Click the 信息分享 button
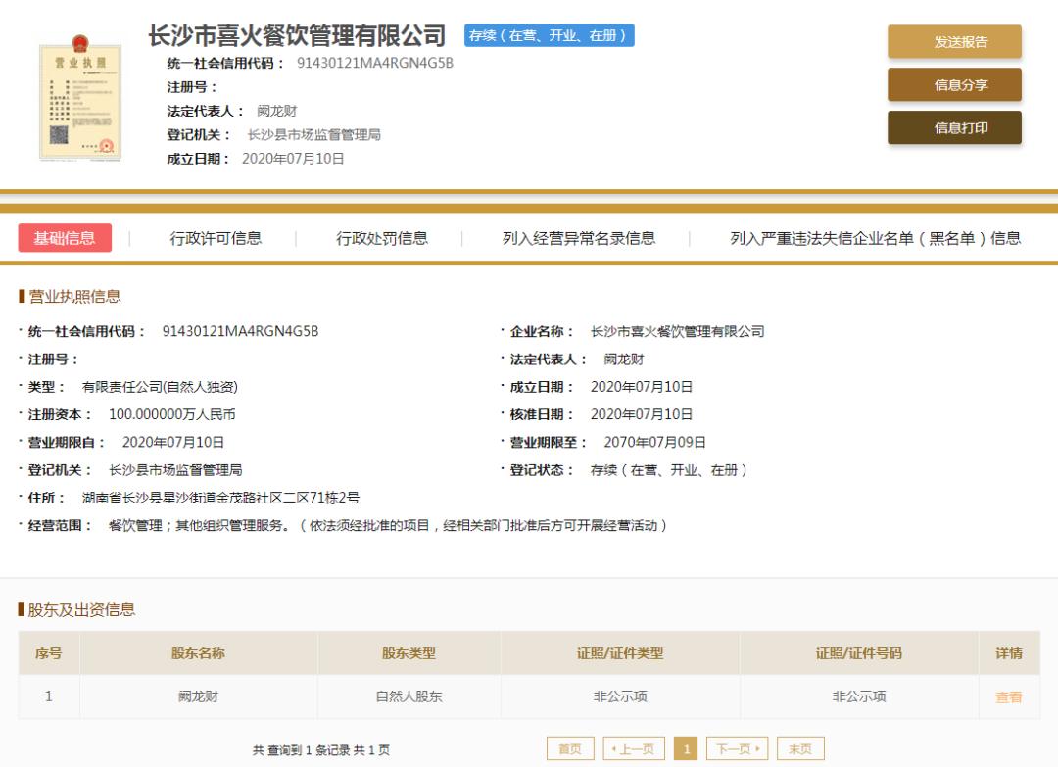 click(954, 85)
